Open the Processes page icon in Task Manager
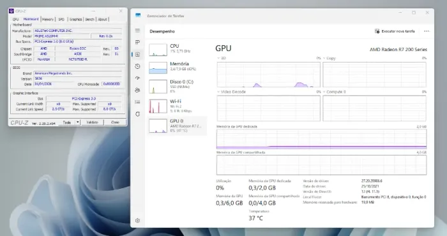447x236 pixels. (x=138, y=43)
